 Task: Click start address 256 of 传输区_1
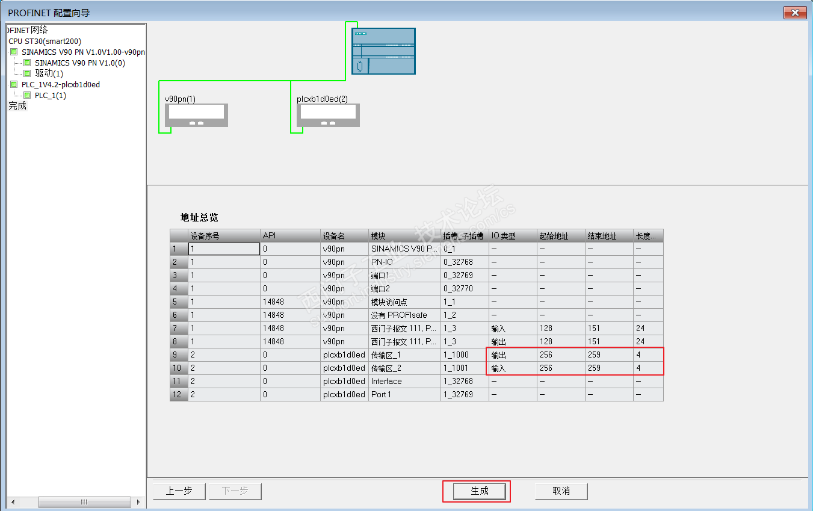(x=561, y=355)
